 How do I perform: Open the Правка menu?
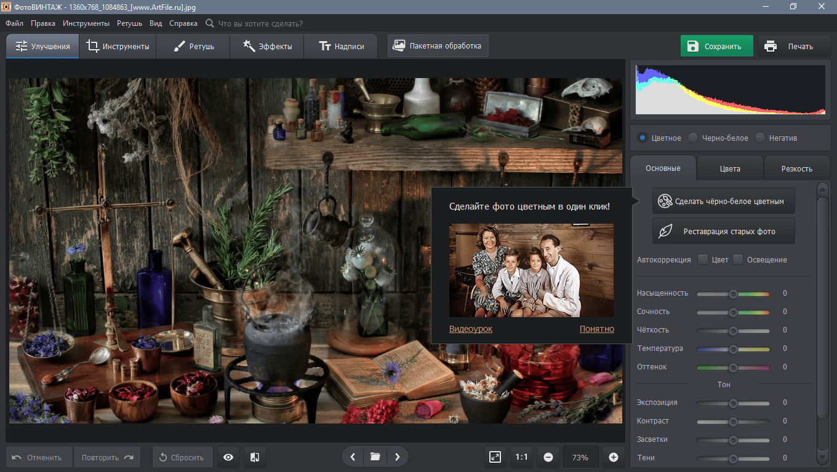click(x=43, y=23)
